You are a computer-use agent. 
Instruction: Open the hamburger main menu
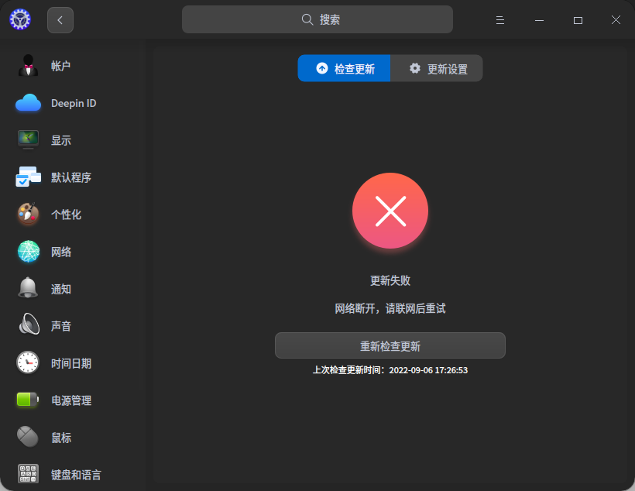(x=500, y=20)
